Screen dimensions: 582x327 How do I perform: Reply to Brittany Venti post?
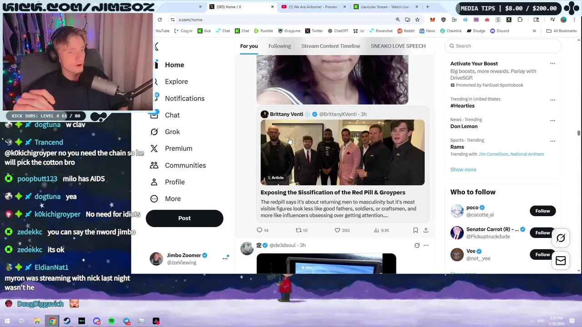[262, 230]
